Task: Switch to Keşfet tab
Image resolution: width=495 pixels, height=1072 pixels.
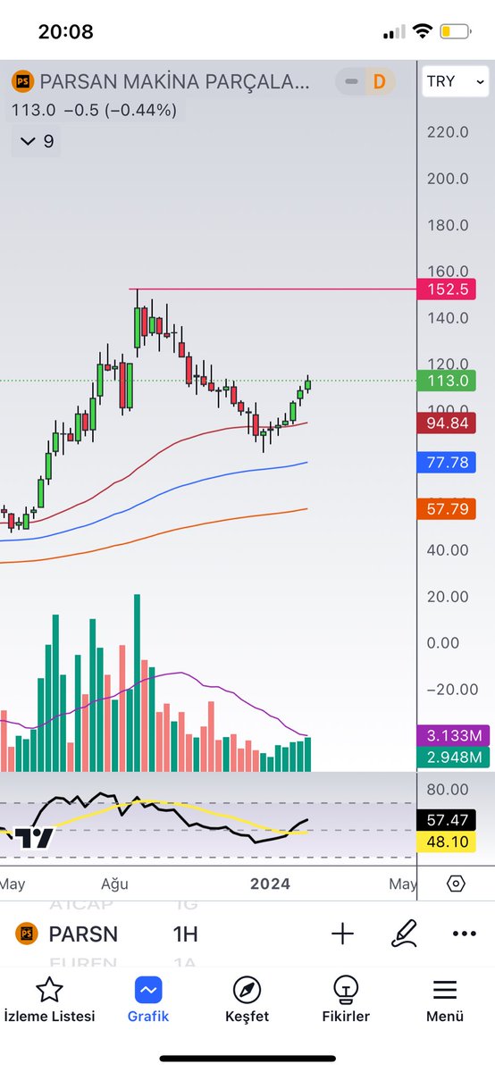Action: click(247, 999)
